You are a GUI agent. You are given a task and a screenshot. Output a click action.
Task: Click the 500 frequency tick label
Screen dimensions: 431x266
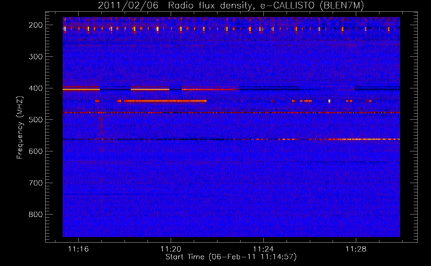36,120
